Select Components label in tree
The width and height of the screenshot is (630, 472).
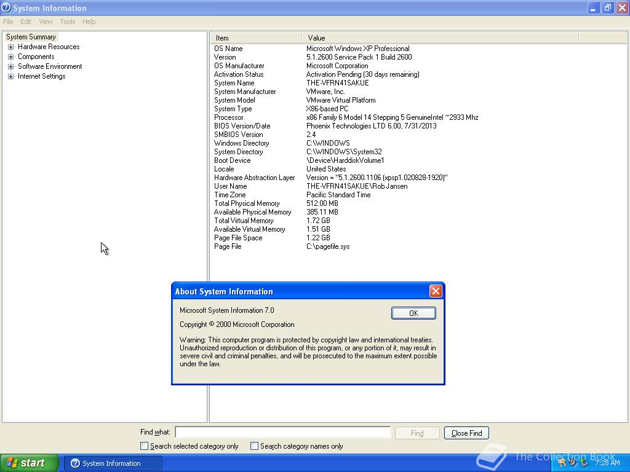click(x=36, y=57)
